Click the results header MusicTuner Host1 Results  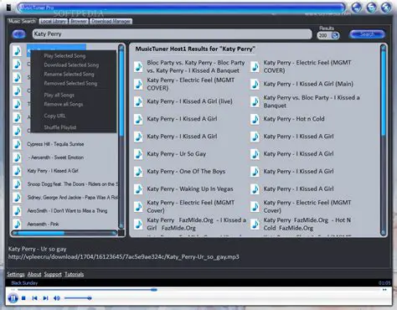pos(195,49)
